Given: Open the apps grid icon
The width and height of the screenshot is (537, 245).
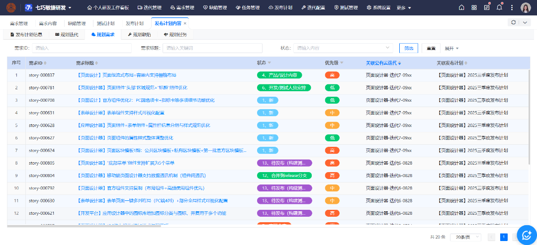Looking at the screenshot, I should pos(474,8).
